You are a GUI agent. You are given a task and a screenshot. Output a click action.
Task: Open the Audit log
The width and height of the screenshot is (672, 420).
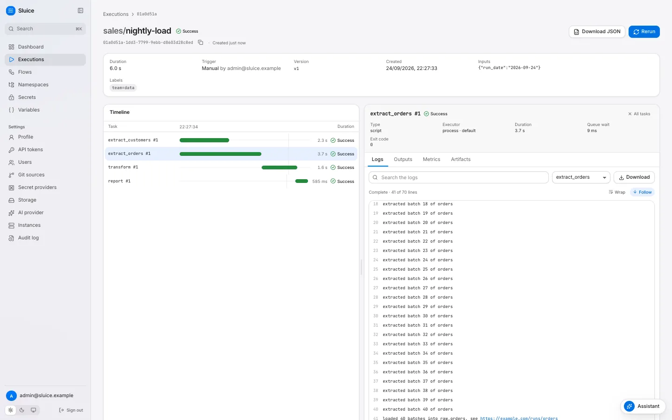(45, 238)
